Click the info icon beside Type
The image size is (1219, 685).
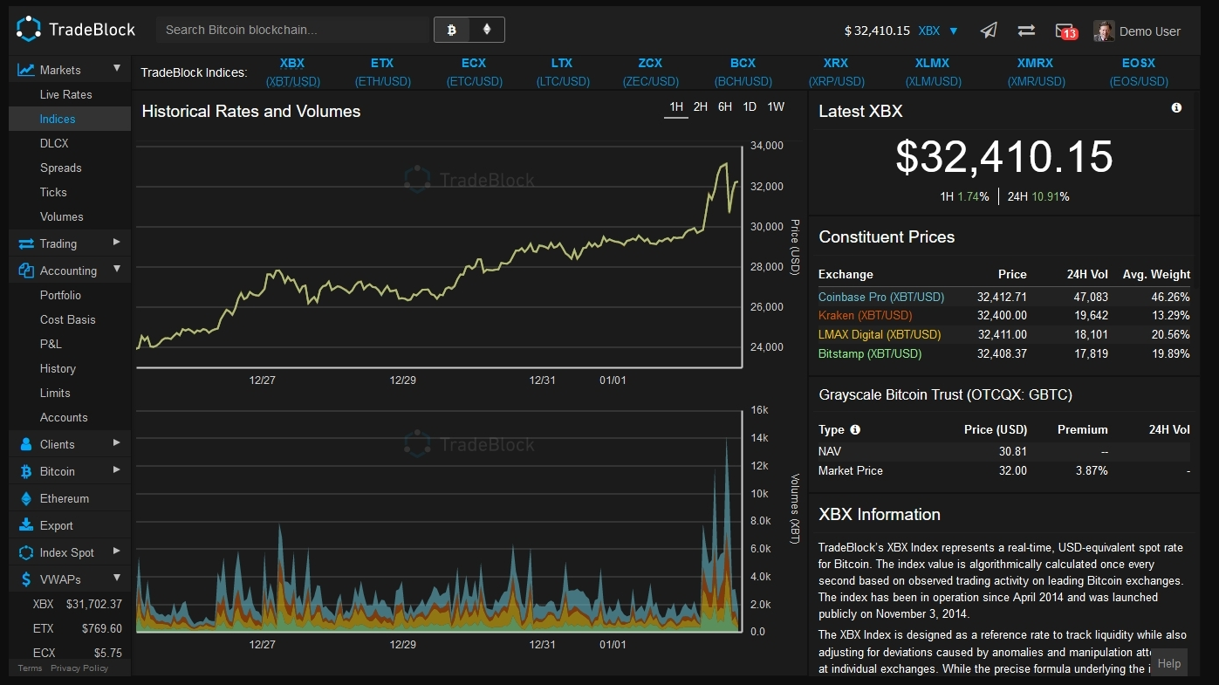tap(855, 429)
